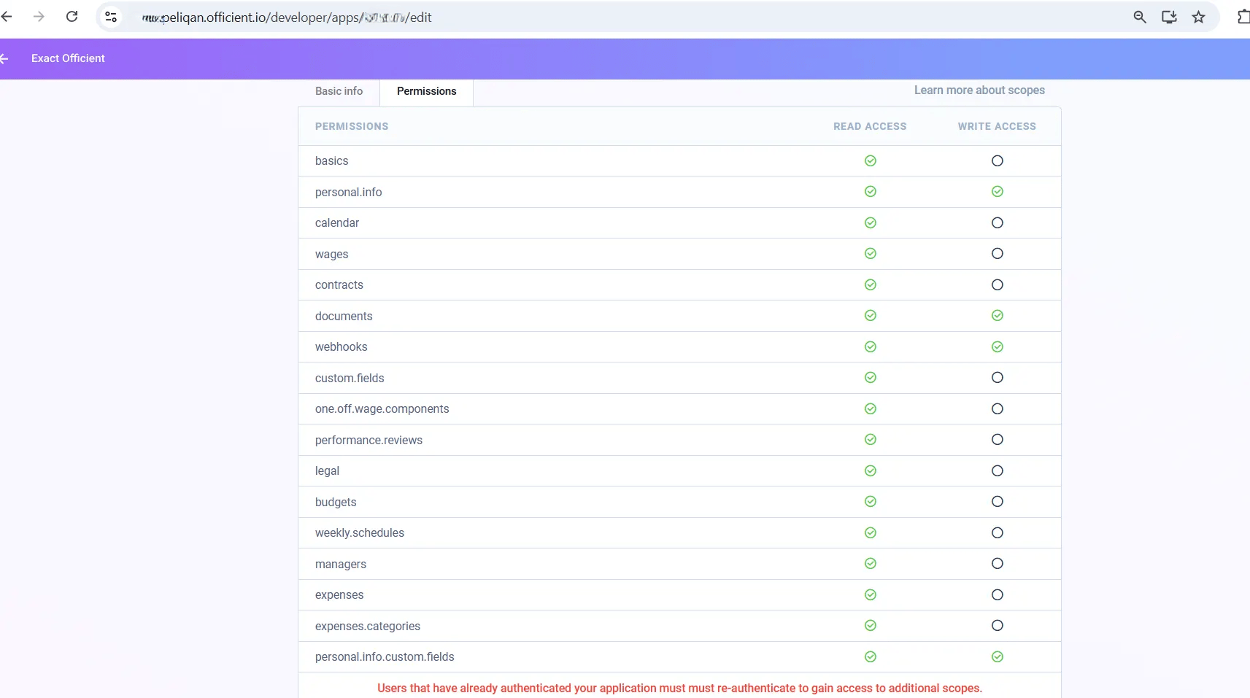Click the webhooks permission name
Image resolution: width=1250 pixels, height=698 pixels.
coord(341,347)
